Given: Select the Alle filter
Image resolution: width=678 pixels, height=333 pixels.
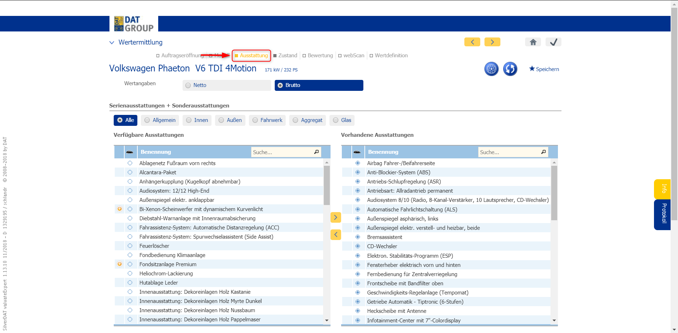Looking at the screenshot, I should 125,120.
